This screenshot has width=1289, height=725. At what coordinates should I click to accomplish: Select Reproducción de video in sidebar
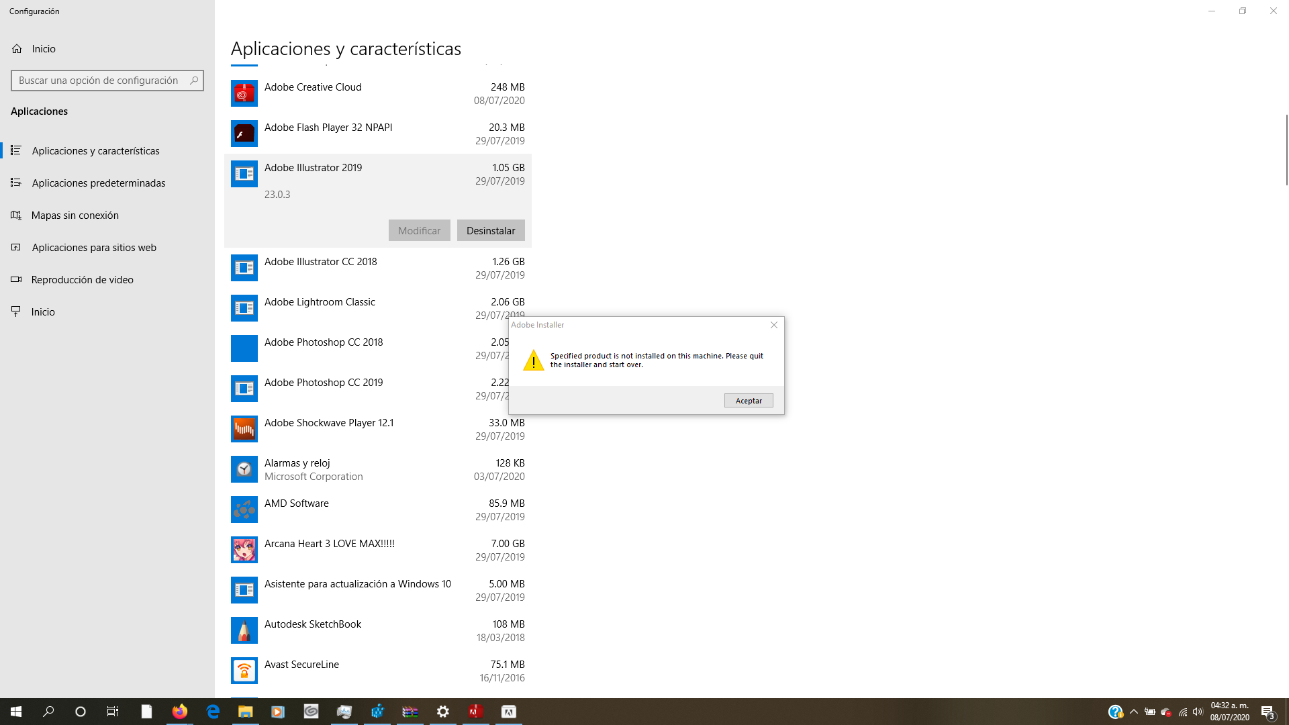[82, 280]
